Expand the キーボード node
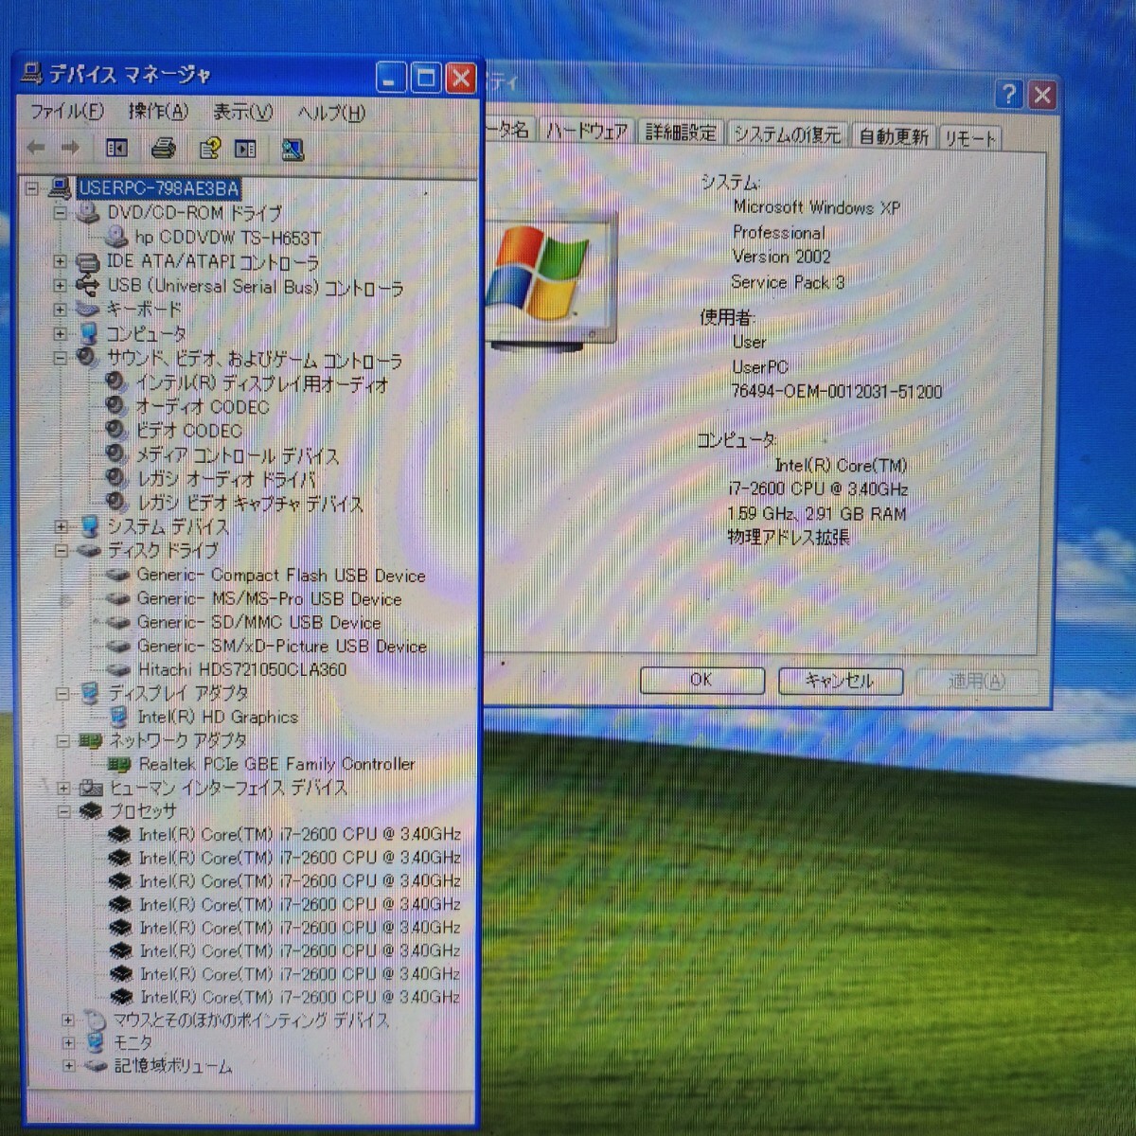 coord(60,309)
